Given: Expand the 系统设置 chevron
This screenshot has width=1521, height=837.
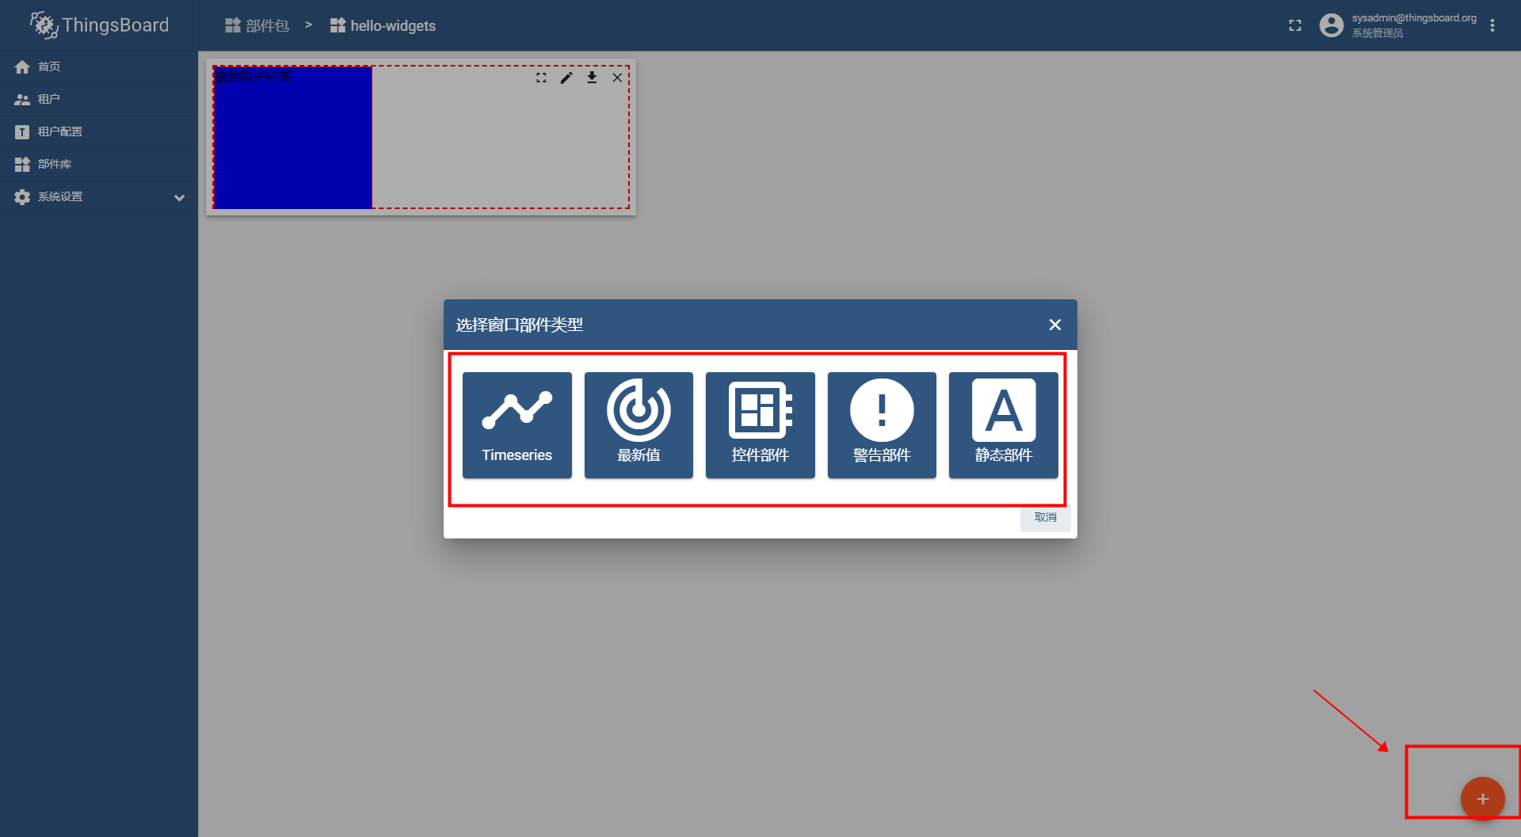Looking at the screenshot, I should pyautogui.click(x=180, y=197).
